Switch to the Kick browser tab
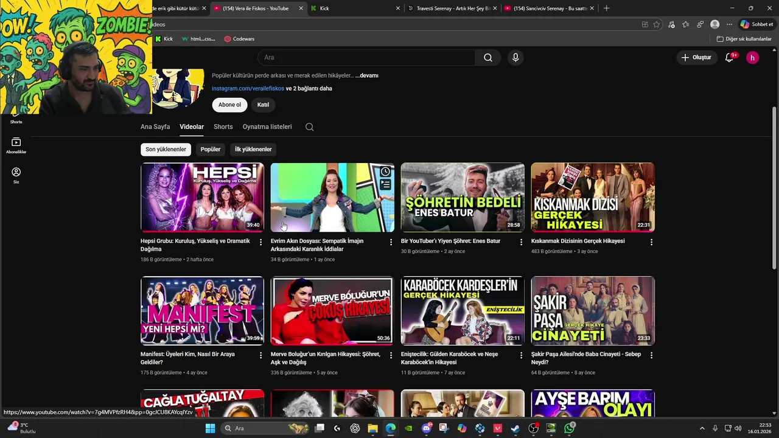Screen dimensions: 779x438 click(x=354, y=9)
